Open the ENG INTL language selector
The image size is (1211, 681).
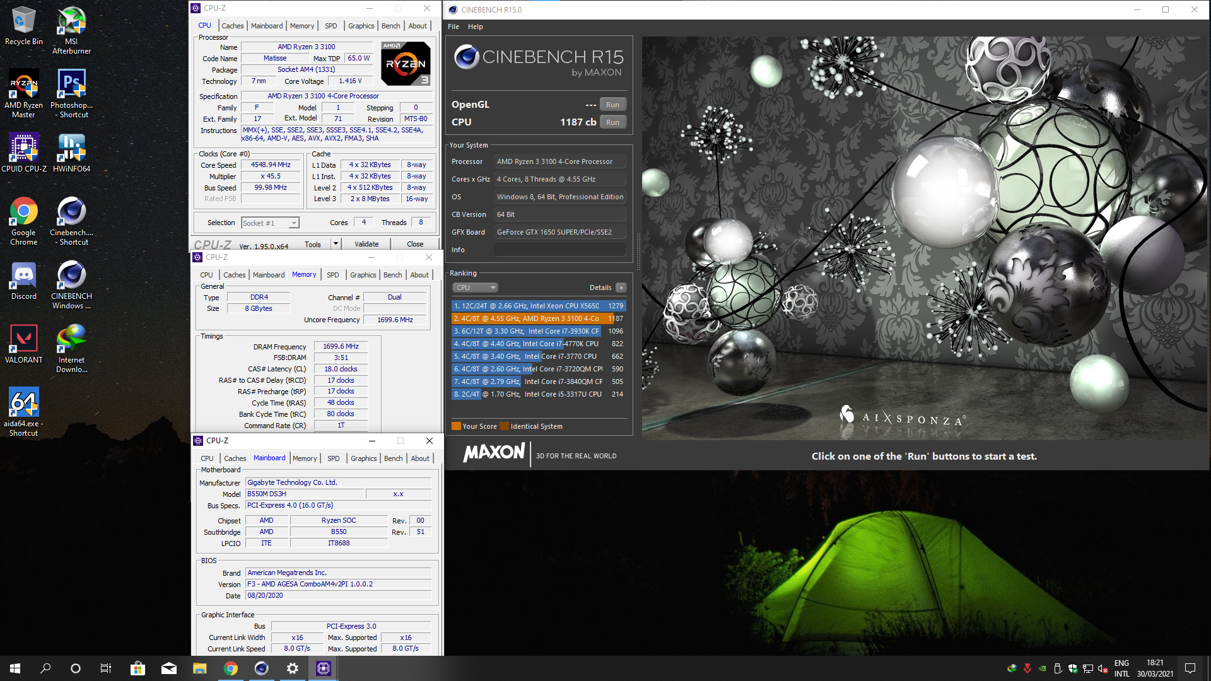(1121, 668)
